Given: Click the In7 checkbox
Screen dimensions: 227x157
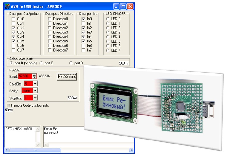Looking at the screenshot, I should [x=83, y=50].
